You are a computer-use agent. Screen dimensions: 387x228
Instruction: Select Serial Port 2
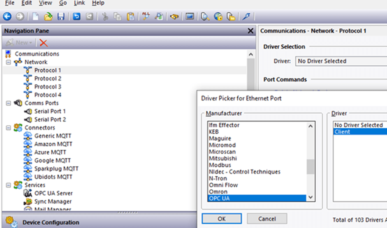[x=50, y=119]
